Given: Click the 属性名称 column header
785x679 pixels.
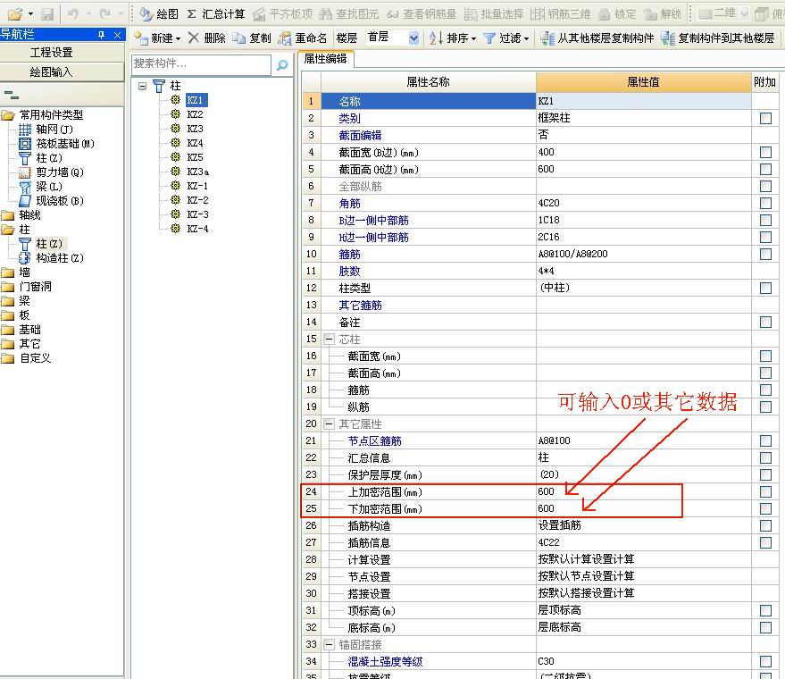Looking at the screenshot, I should pos(428,82).
